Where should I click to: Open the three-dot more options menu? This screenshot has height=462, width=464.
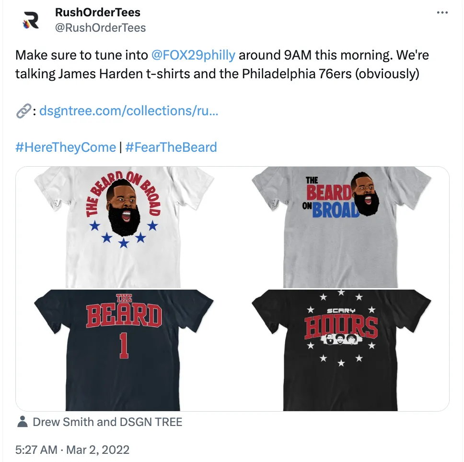pyautogui.click(x=442, y=12)
